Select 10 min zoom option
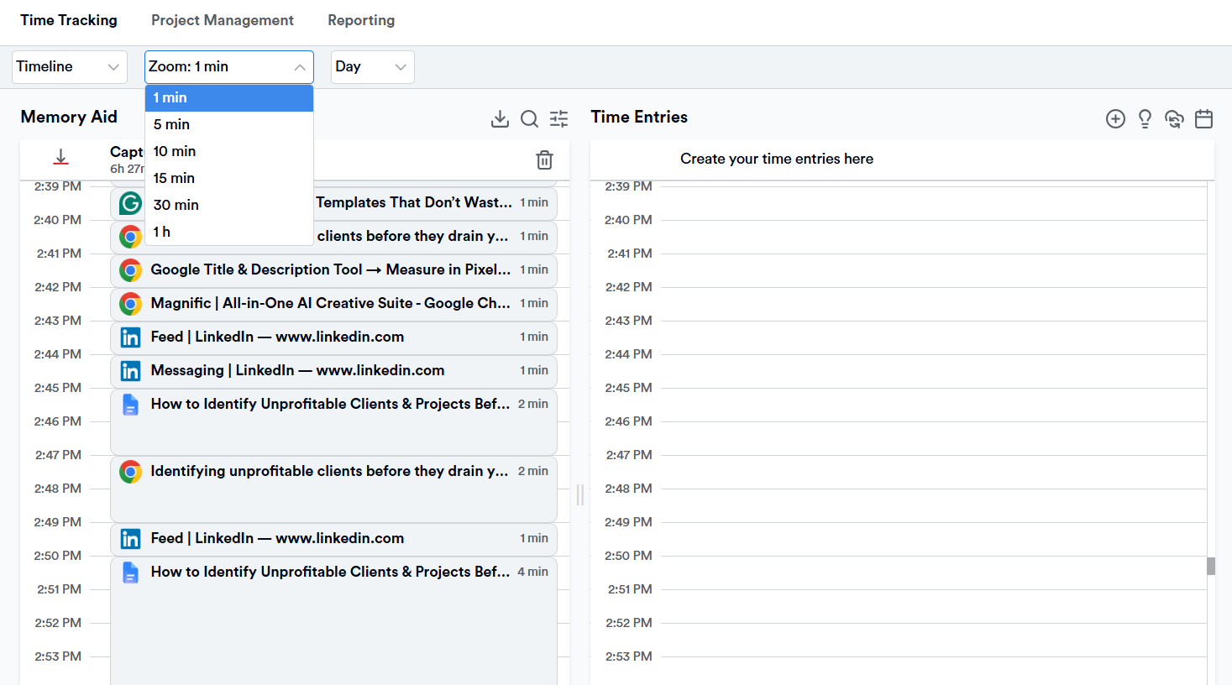Image resolution: width=1232 pixels, height=685 pixels. coord(229,151)
